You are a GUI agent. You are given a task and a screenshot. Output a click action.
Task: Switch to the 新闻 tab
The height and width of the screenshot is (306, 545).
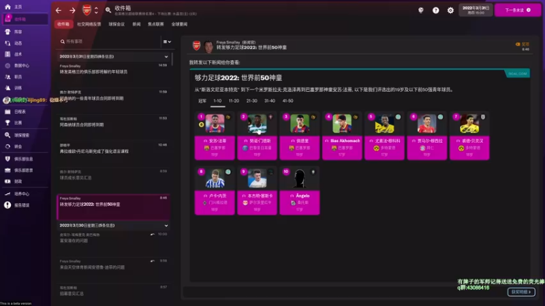pyautogui.click(x=137, y=24)
